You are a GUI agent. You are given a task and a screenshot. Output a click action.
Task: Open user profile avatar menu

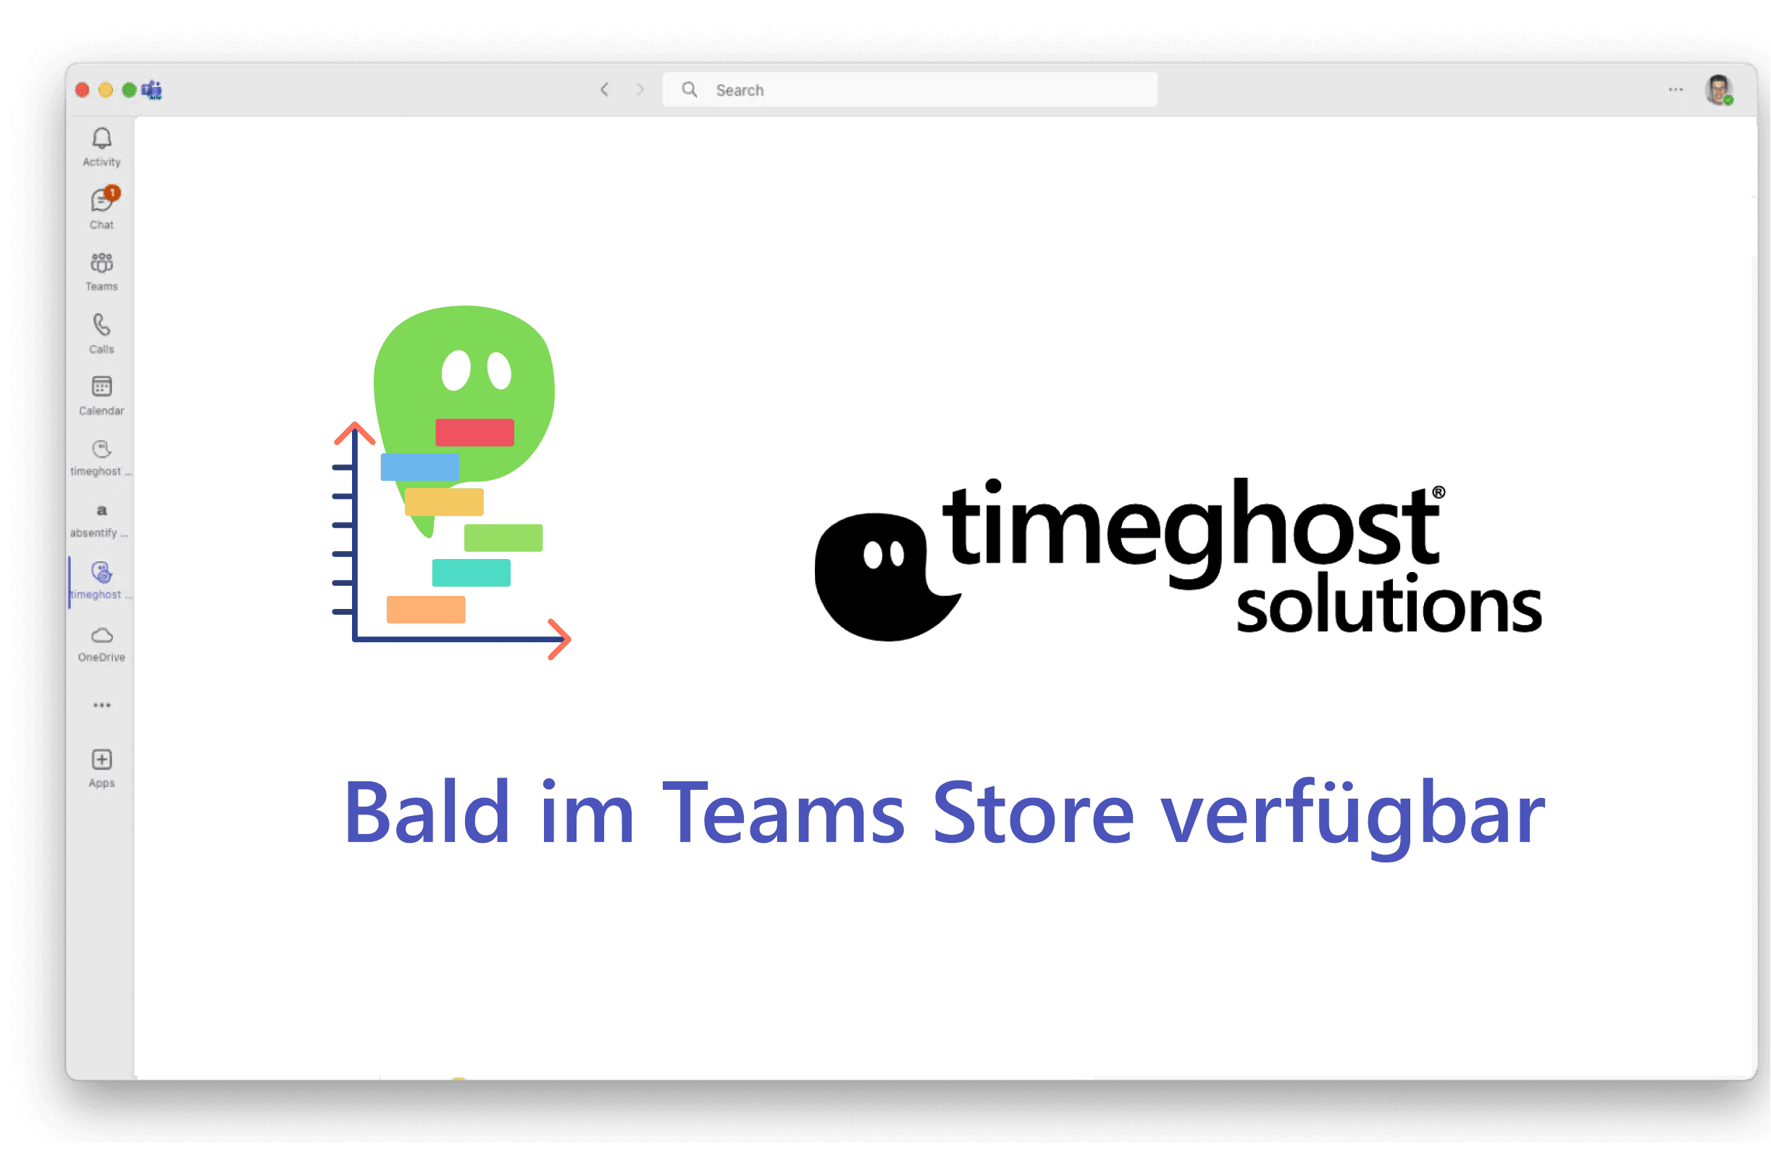coord(1714,89)
